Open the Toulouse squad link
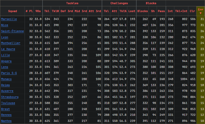205x124 pixels. (8, 103)
